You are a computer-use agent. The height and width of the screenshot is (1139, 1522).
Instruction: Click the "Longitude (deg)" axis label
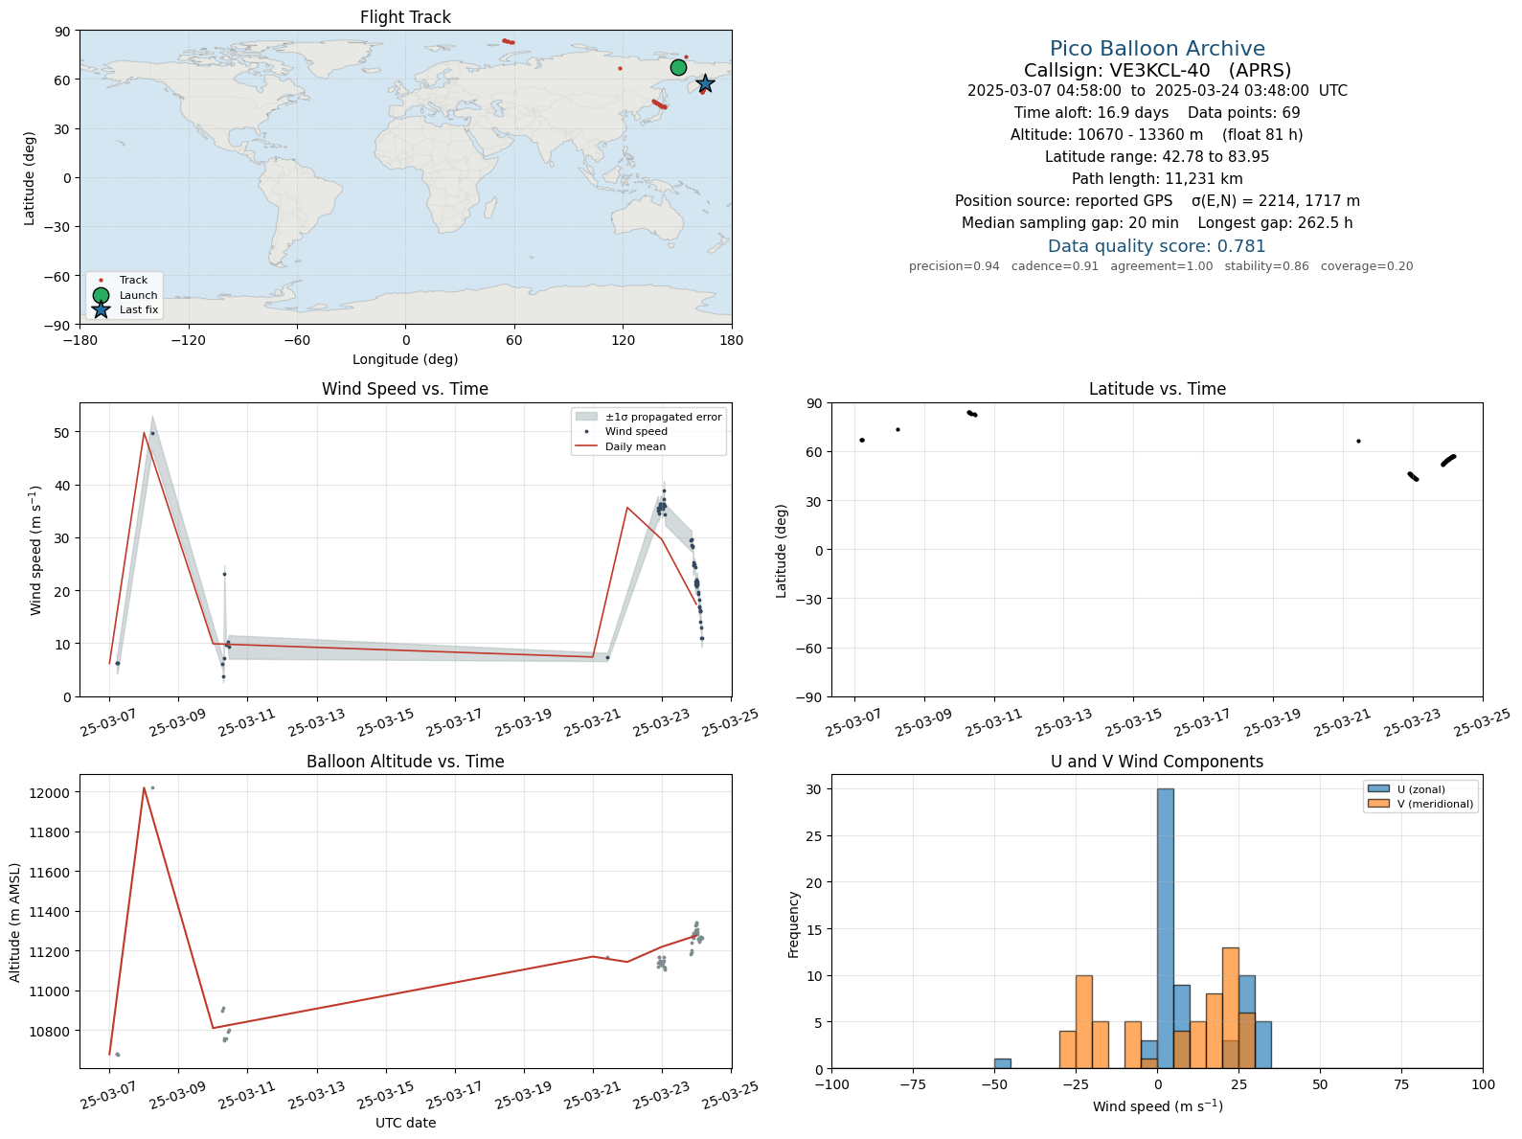405,359
